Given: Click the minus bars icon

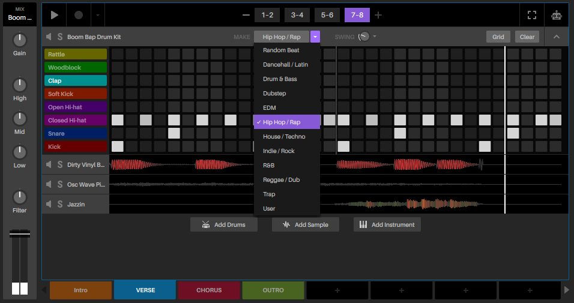Looking at the screenshot, I should pos(246,15).
